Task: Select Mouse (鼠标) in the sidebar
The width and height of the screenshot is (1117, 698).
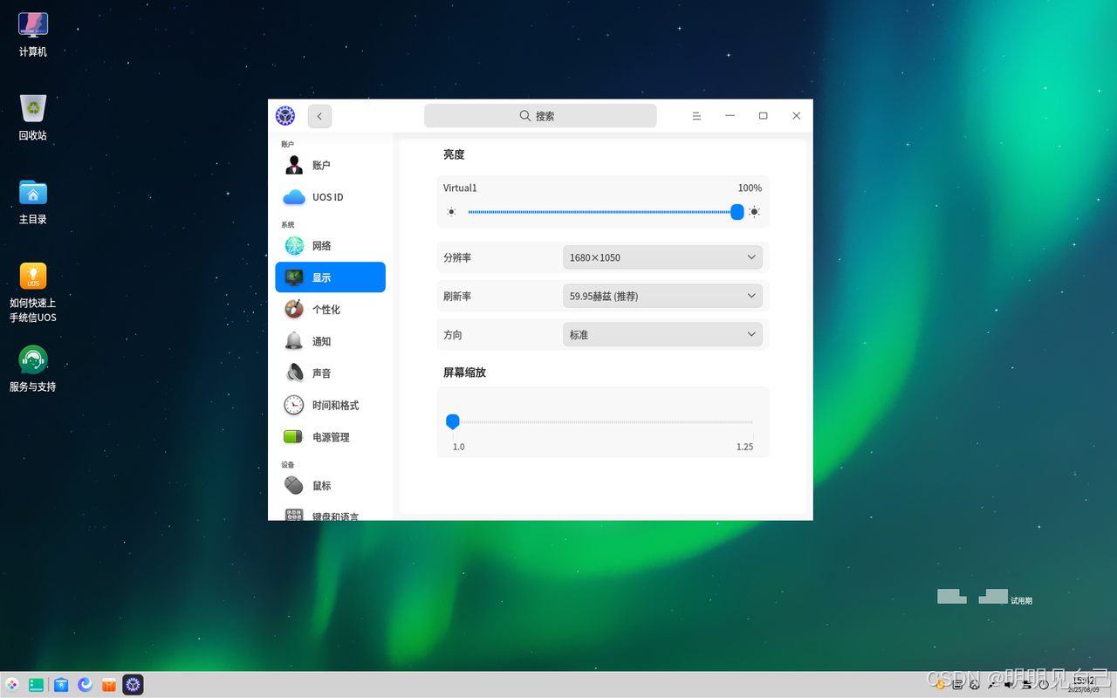Action: 330,486
